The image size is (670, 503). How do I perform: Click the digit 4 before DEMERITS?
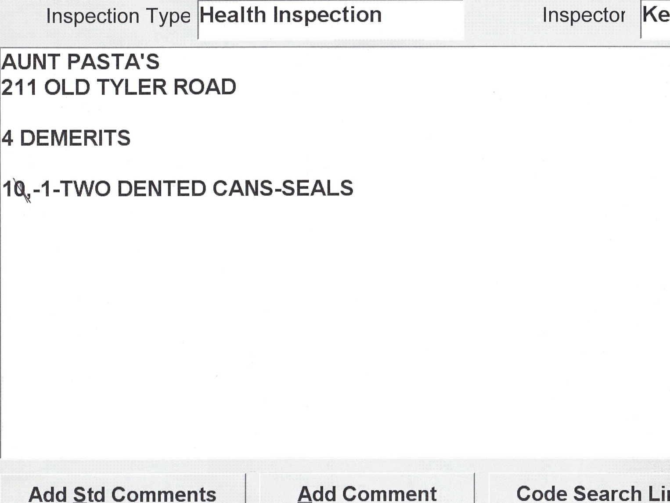tap(7, 138)
